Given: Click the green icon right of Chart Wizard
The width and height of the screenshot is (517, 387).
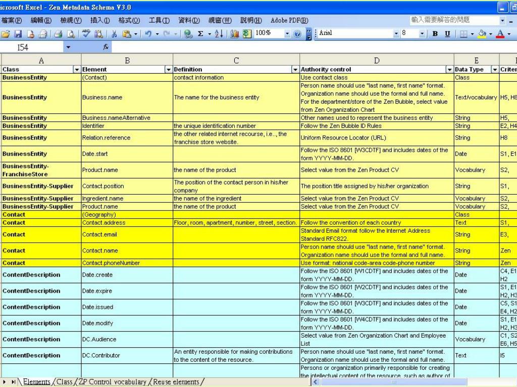Looking at the screenshot, I should pos(246,34).
